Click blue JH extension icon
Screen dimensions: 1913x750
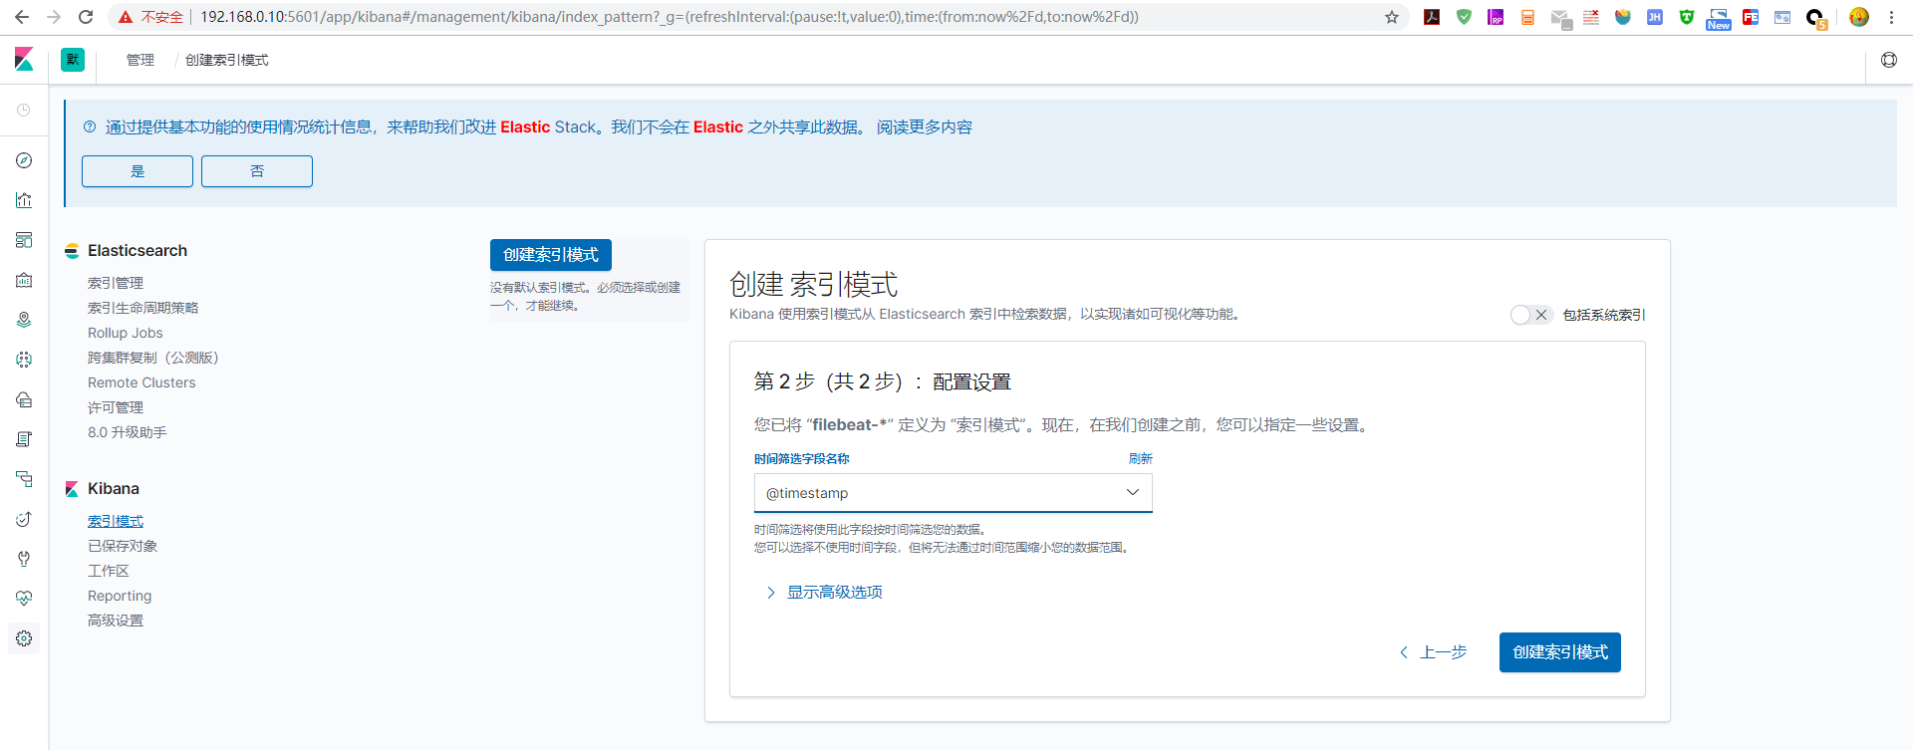(1655, 17)
